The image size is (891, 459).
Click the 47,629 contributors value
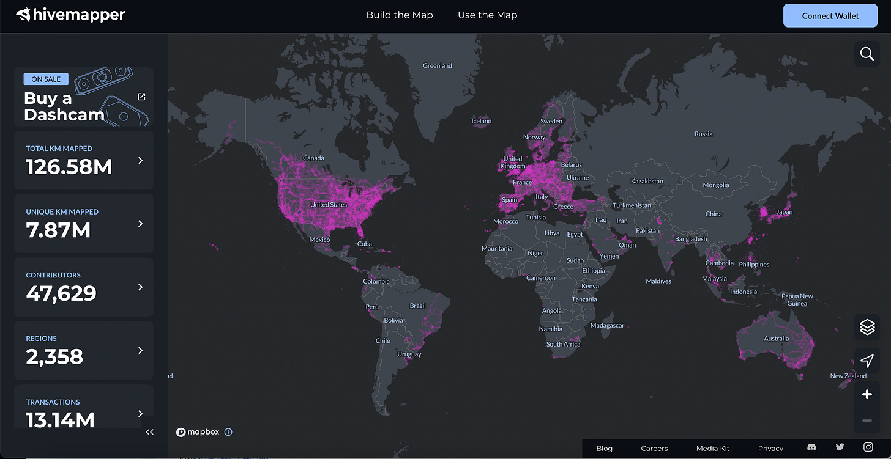point(61,294)
